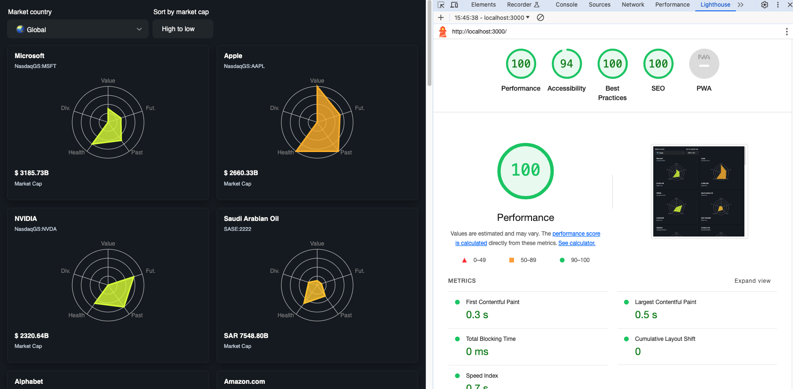Switch to the Sources tab
Image resolution: width=793 pixels, height=389 pixels.
(599, 5)
